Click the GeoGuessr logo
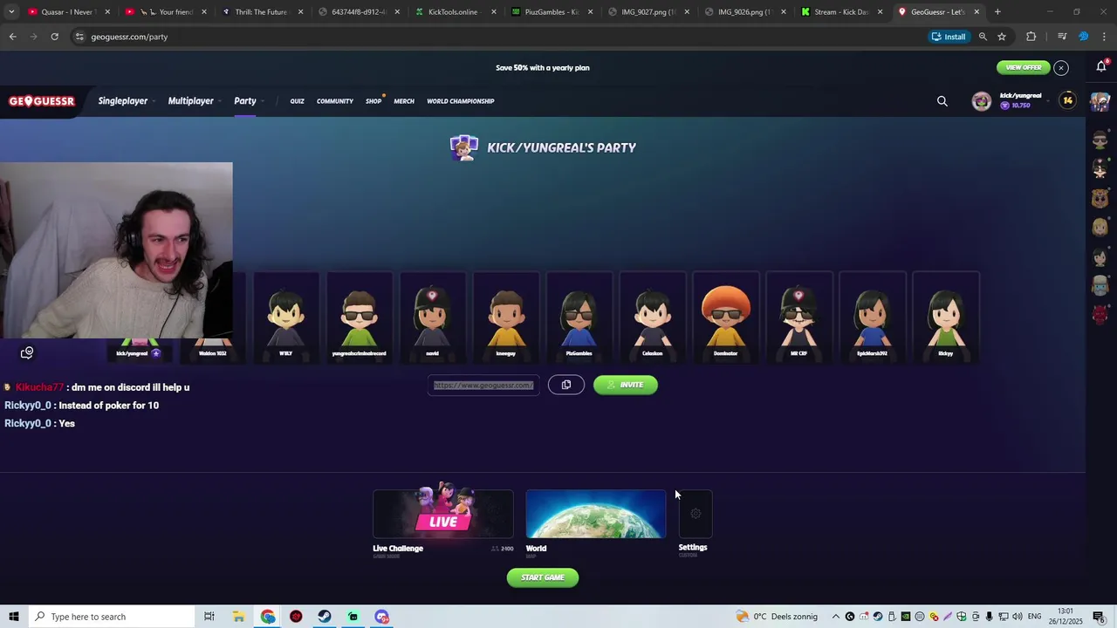Image resolution: width=1117 pixels, height=628 pixels. (x=42, y=101)
